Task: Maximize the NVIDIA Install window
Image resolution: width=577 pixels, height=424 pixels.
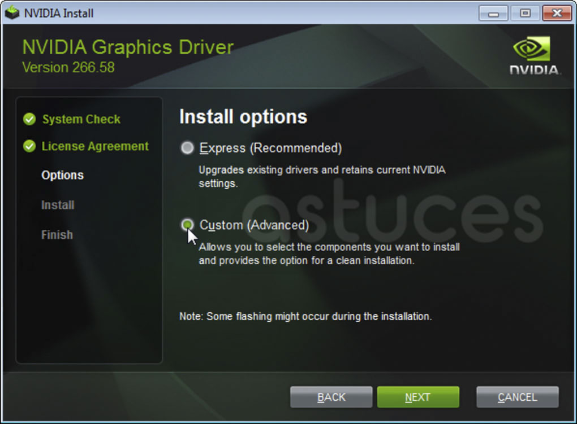Action: [x=524, y=13]
